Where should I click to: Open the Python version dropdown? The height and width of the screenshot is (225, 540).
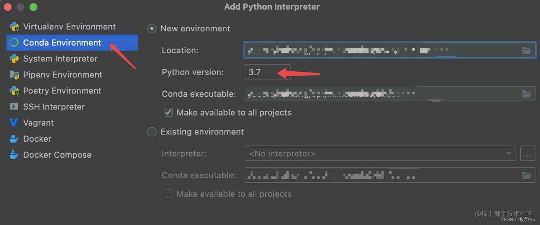coord(267,72)
